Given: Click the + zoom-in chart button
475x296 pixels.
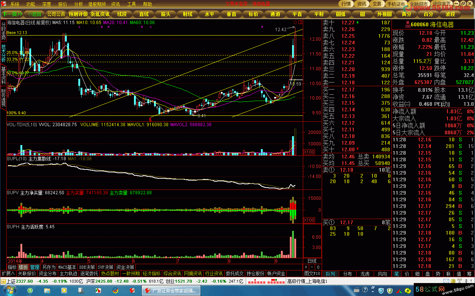Looking at the screenshot, I should click(307, 267).
